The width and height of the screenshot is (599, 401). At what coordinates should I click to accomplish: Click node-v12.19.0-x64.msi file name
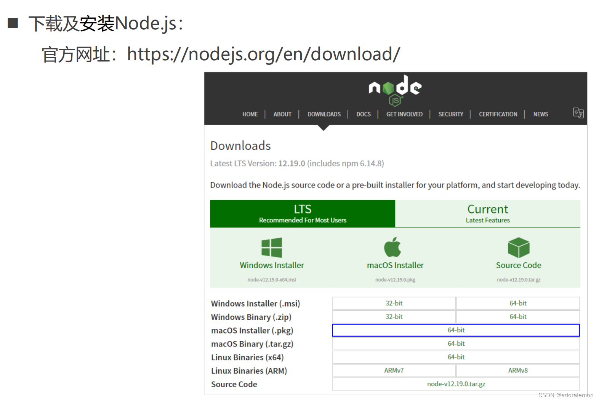coord(272,280)
